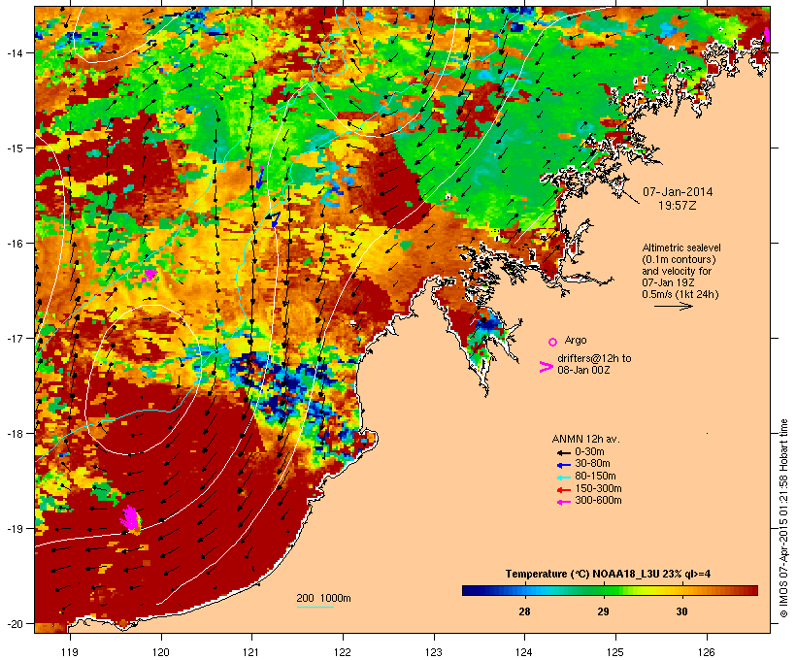The height and width of the screenshot is (660, 796).
Task: Click the longitude label 124
Action: point(524,652)
